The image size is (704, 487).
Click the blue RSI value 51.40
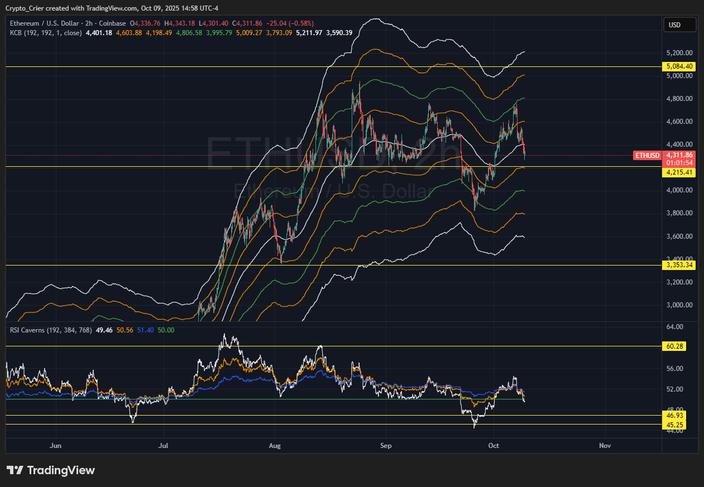145,330
